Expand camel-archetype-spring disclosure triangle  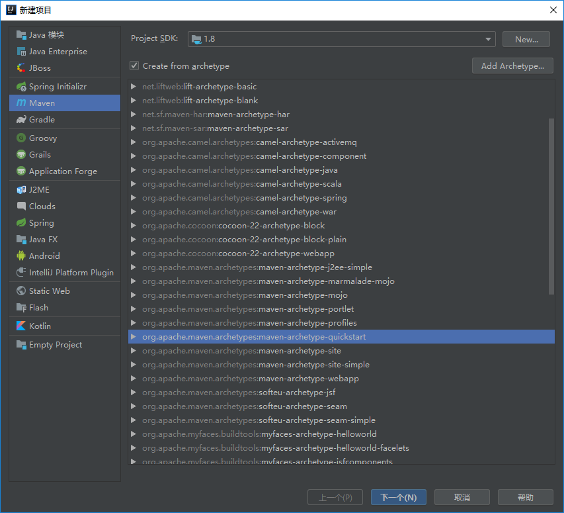click(x=134, y=198)
